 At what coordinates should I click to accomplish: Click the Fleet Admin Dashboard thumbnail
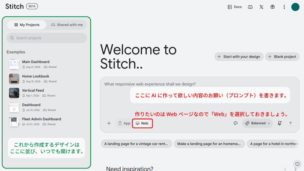(14, 122)
